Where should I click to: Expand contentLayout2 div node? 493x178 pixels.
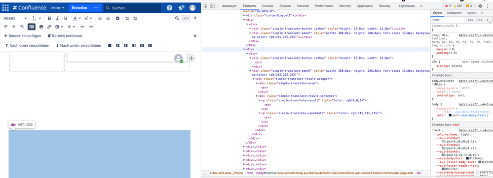click(244, 15)
